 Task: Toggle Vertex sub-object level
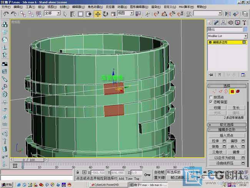[x=215, y=91]
